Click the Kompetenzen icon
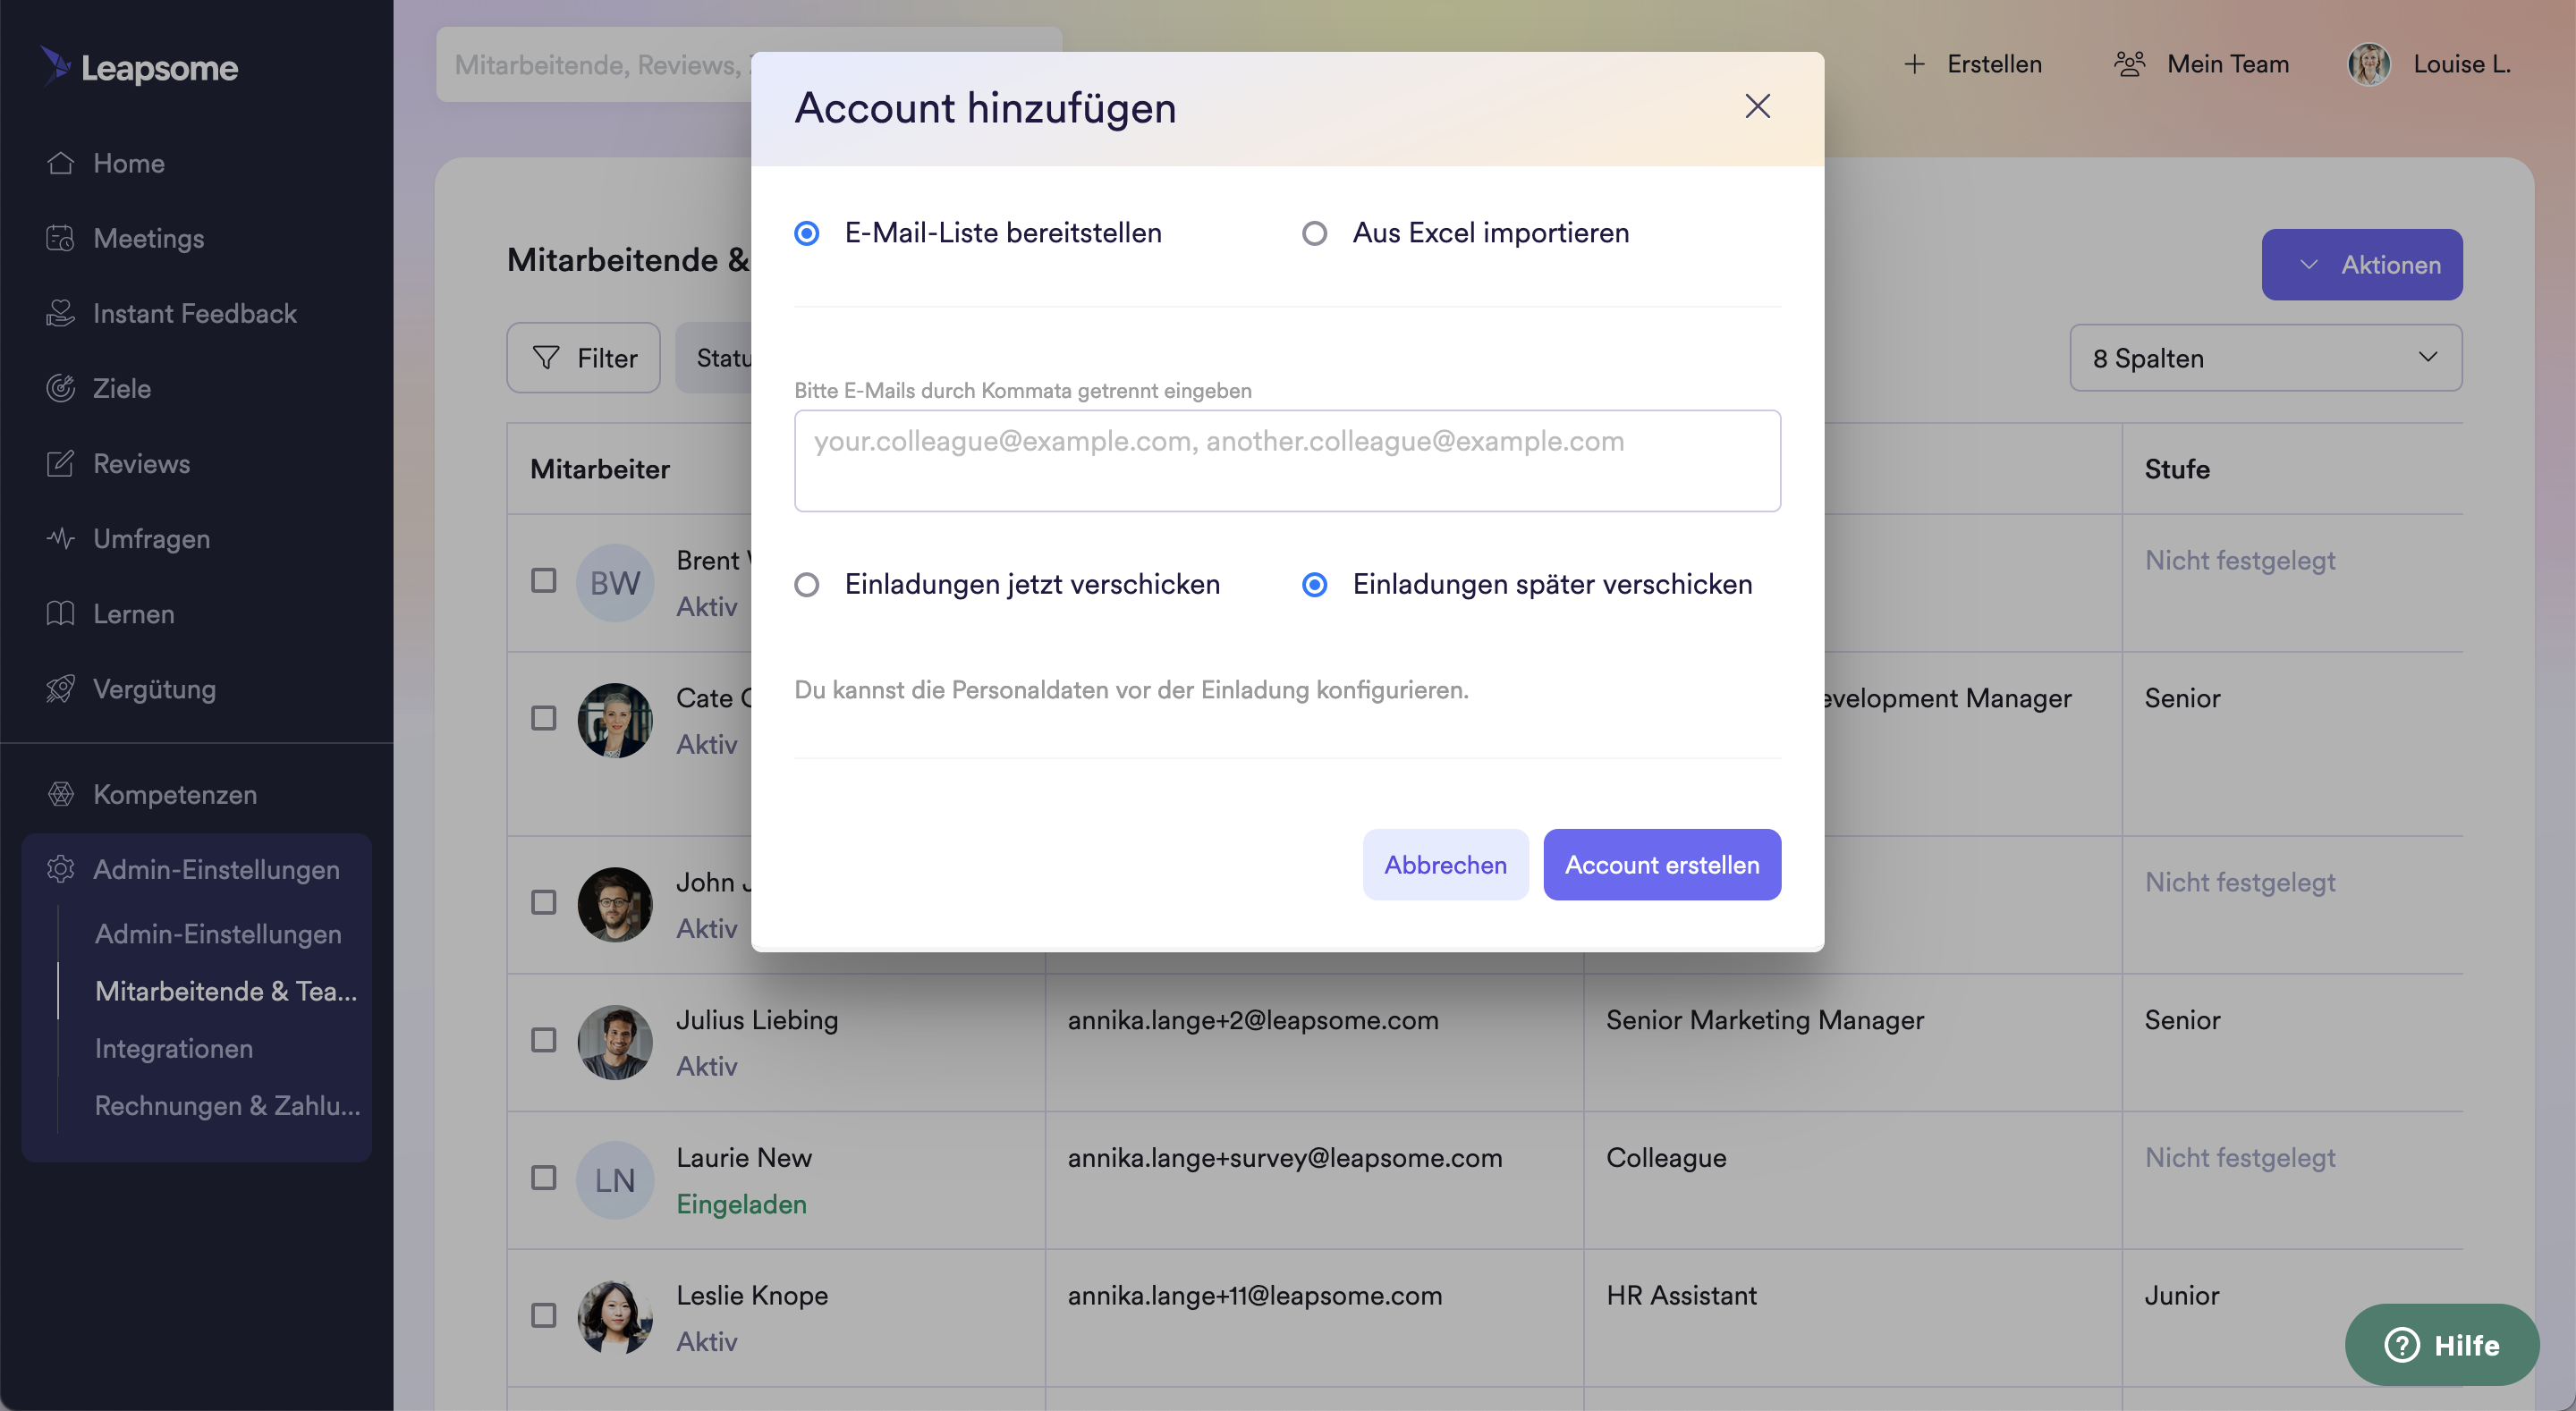 pos(60,794)
